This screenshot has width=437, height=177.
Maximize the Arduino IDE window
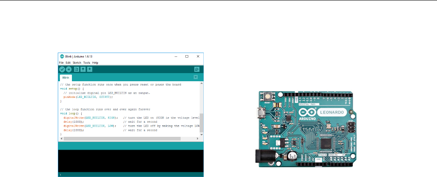coord(187,56)
